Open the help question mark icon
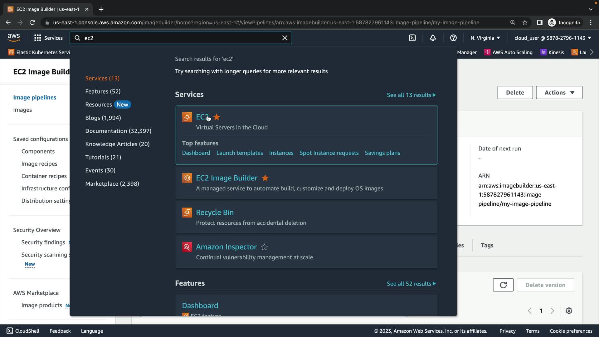599x337 pixels. pyautogui.click(x=453, y=38)
